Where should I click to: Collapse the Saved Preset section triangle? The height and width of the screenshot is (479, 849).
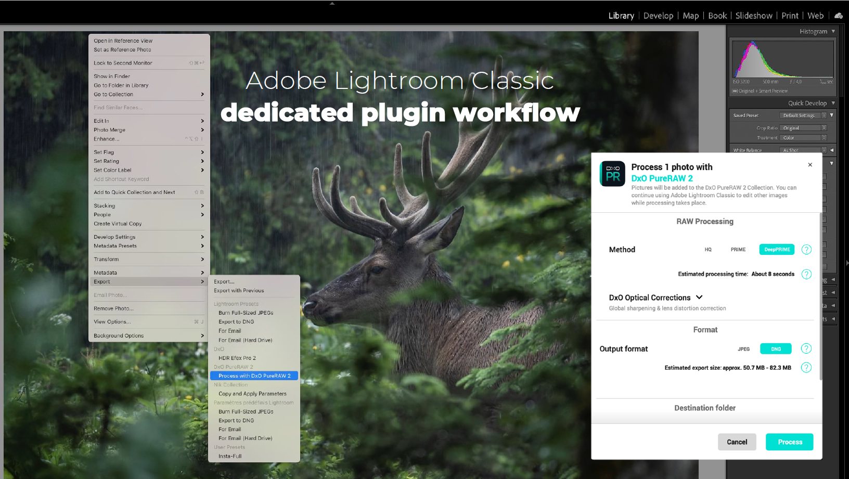click(x=832, y=115)
